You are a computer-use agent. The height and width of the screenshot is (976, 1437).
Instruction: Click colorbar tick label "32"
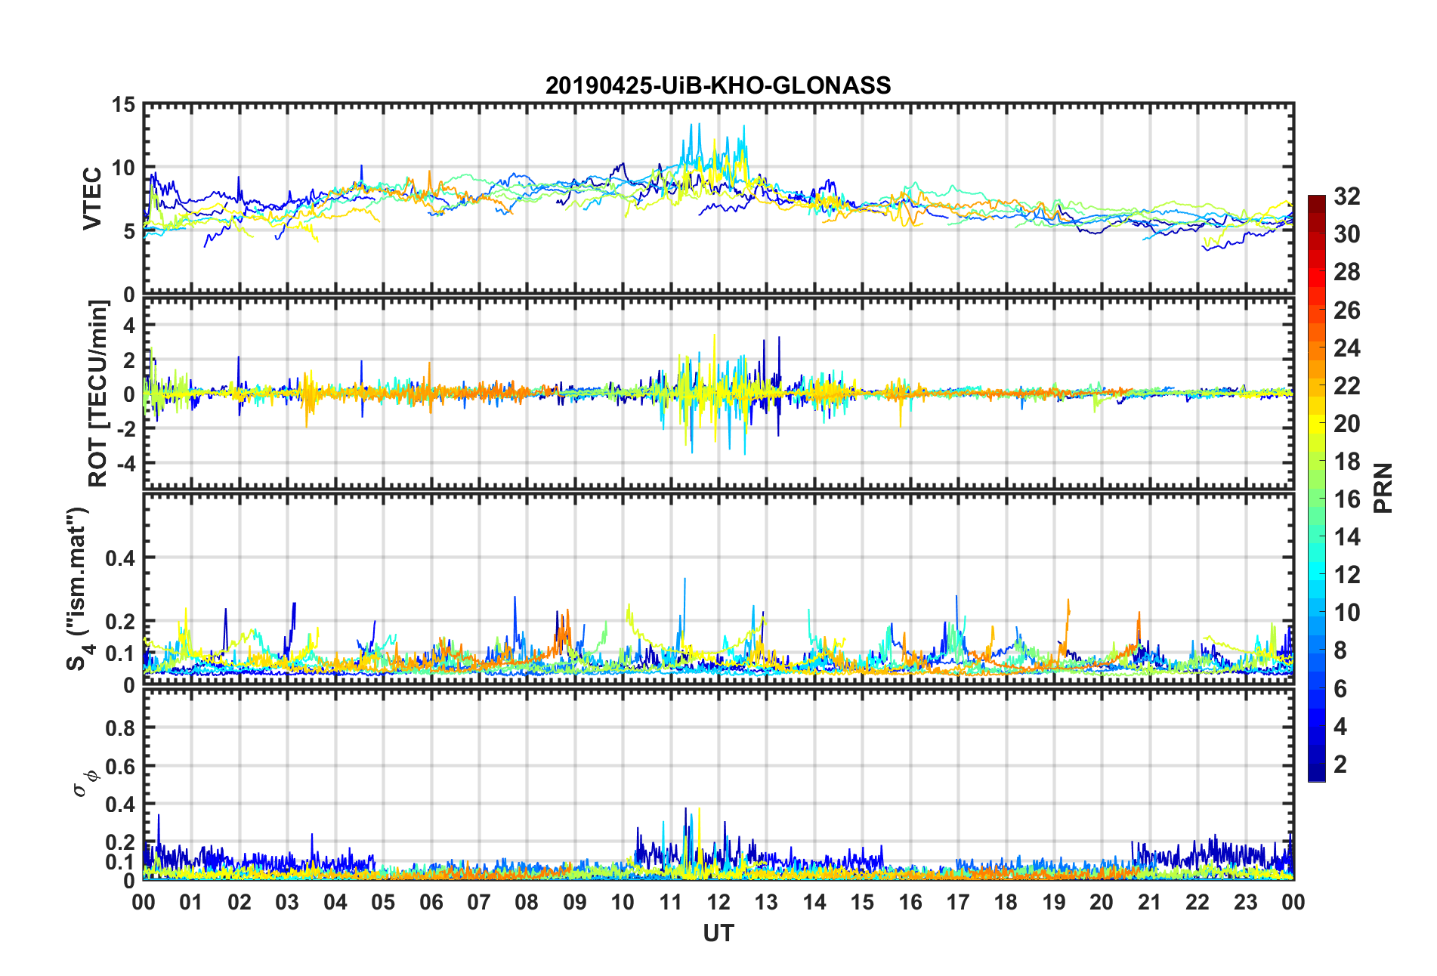click(x=1346, y=196)
